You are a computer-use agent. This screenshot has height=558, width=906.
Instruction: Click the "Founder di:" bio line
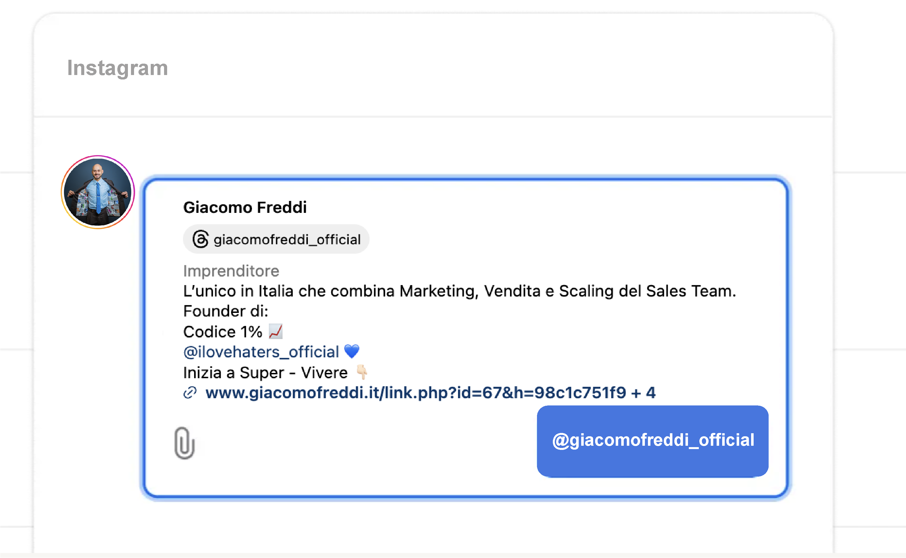coord(226,311)
